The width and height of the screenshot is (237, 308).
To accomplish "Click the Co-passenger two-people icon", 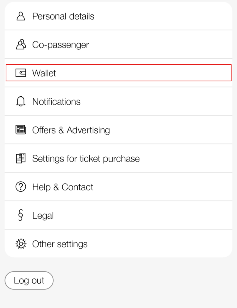I will coord(21,45).
